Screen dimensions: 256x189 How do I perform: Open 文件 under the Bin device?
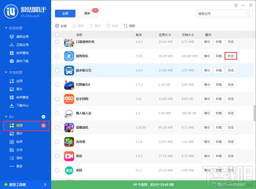tap(16, 150)
